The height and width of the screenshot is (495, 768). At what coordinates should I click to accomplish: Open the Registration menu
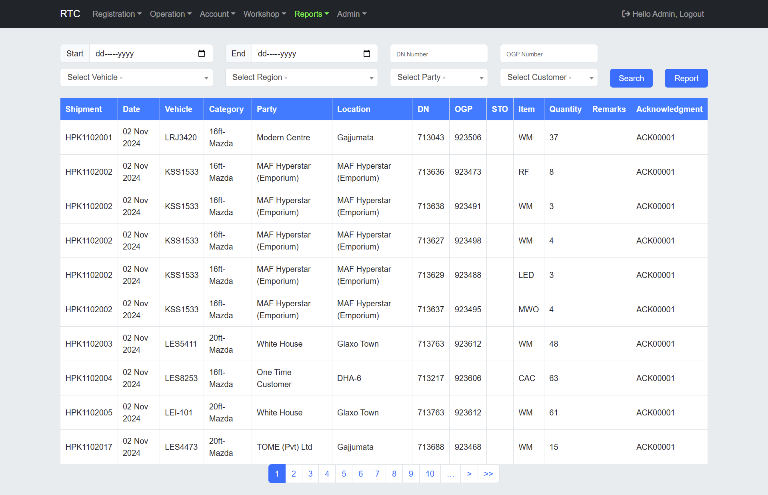point(117,14)
